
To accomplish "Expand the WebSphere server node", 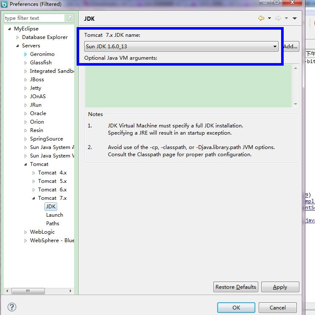I will (x=25, y=240).
